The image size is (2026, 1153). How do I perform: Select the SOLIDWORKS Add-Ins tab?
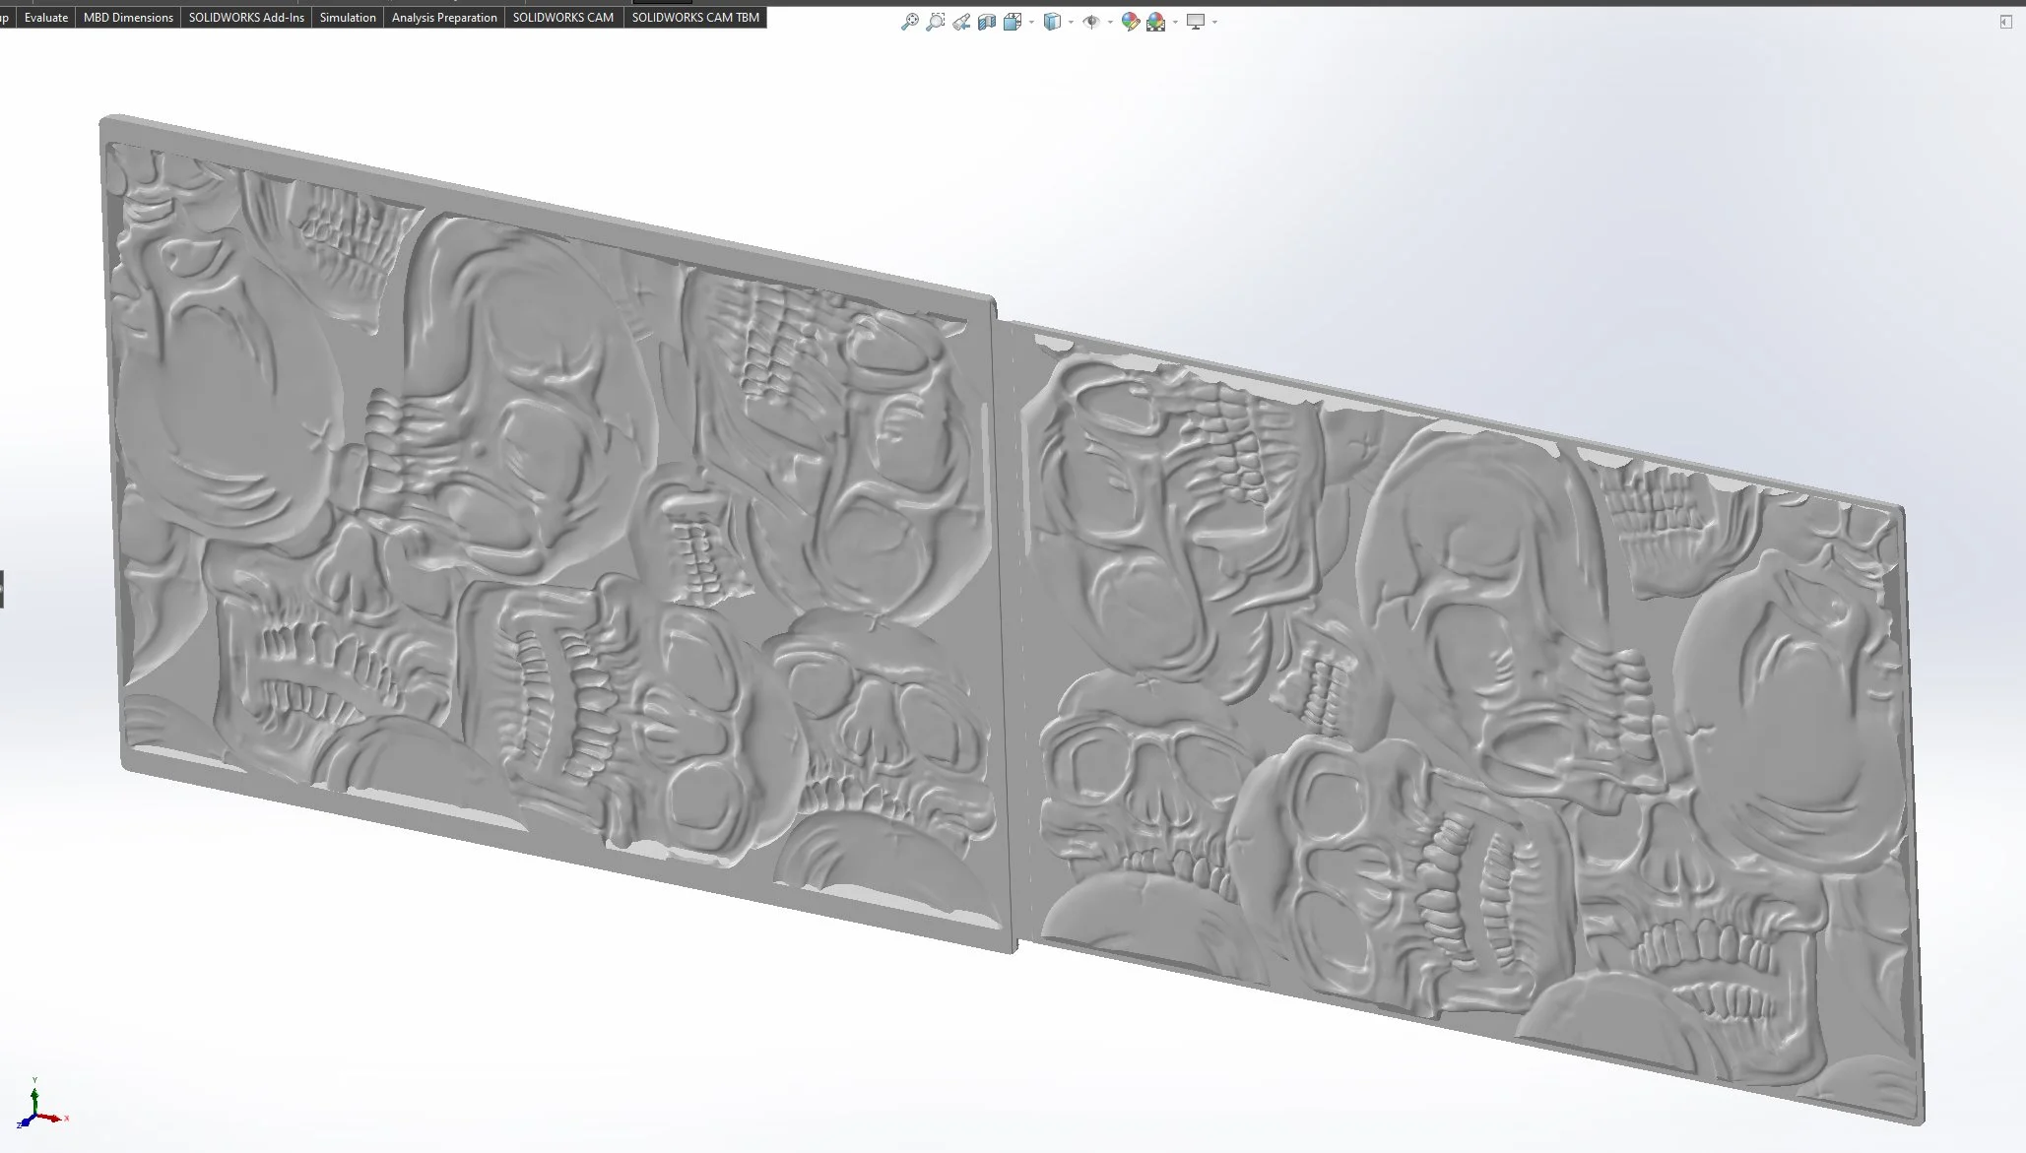[246, 18]
